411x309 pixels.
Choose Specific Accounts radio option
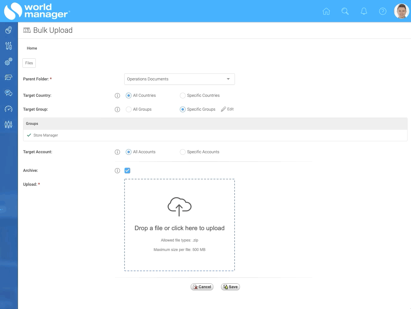pyautogui.click(x=183, y=152)
